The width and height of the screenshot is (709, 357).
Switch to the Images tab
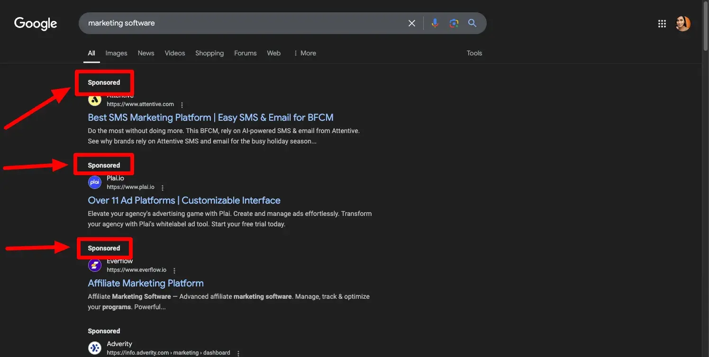coord(116,53)
